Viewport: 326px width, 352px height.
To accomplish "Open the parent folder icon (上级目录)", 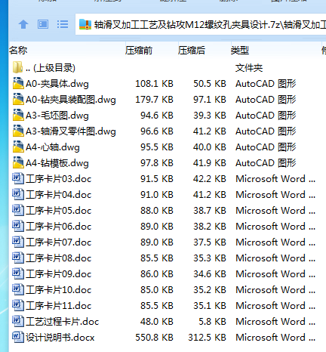I will click(18, 67).
